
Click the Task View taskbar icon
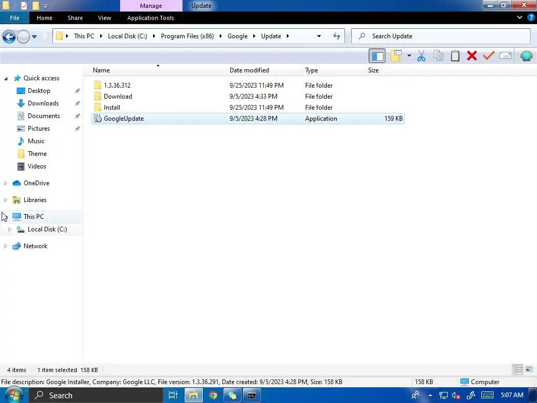pos(173,396)
